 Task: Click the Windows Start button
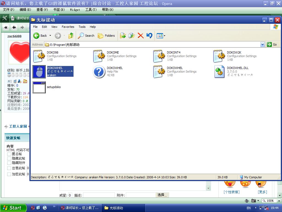point(13,208)
